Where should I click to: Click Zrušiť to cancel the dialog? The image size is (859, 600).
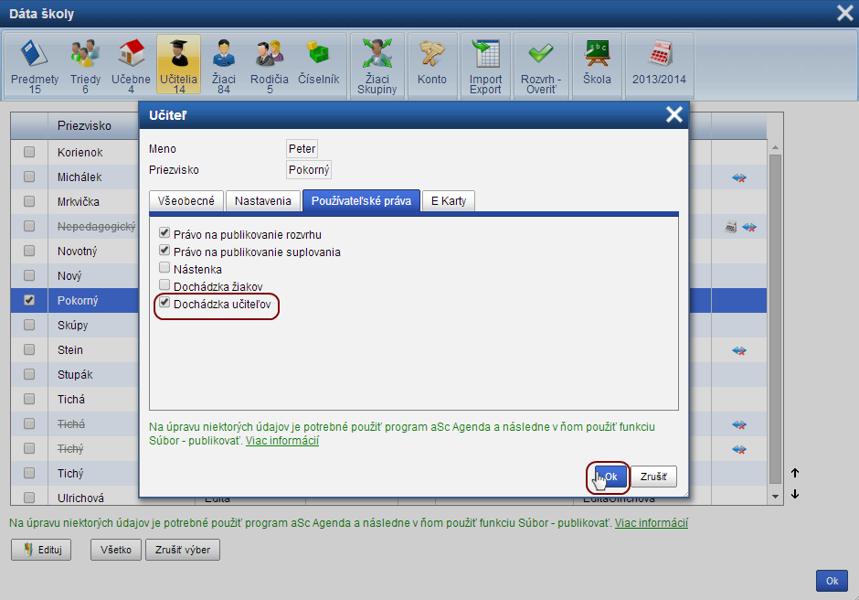pos(653,477)
